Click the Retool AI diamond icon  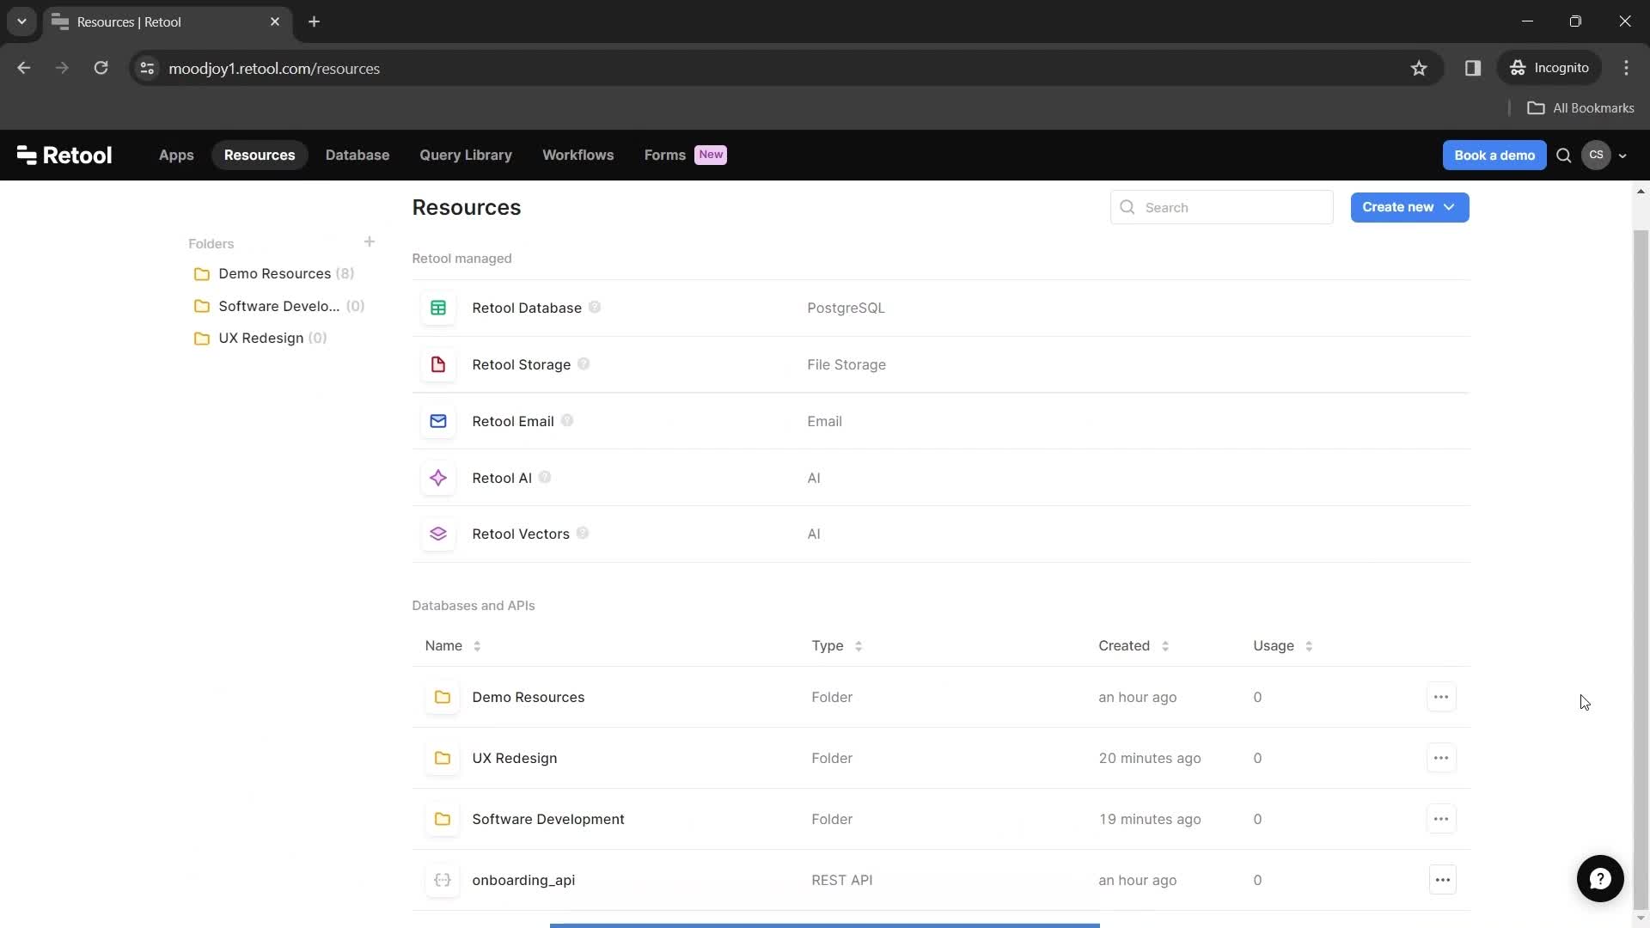438,476
